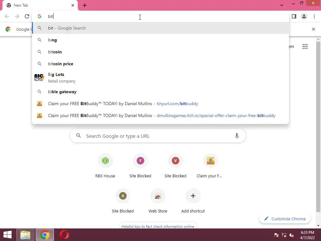The image size is (321, 241).
Task: Select 'bit - Google Search' suggestion
Action: tap(160, 28)
